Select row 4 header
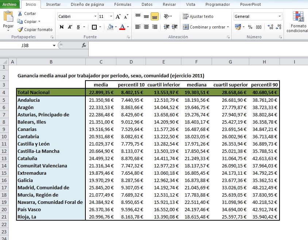This screenshot has width=308, height=240. tap(4, 92)
